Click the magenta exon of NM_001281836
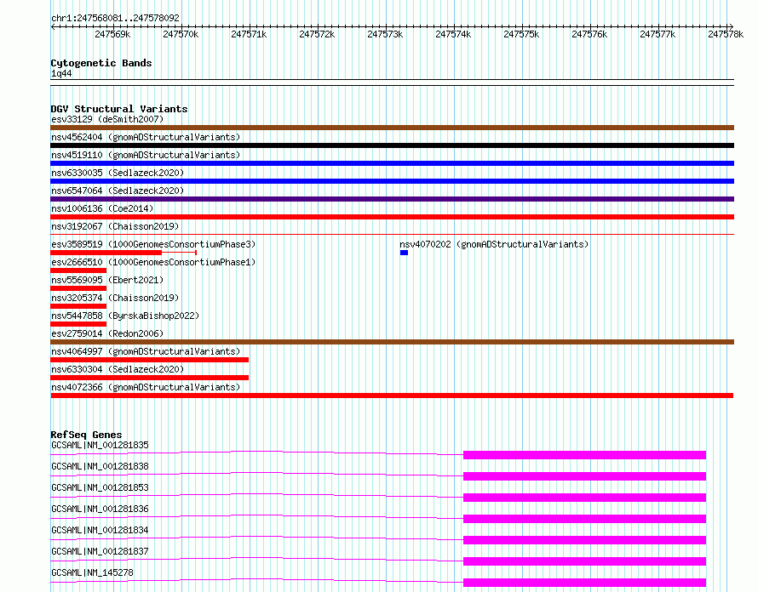The image size is (758, 592). (584, 519)
